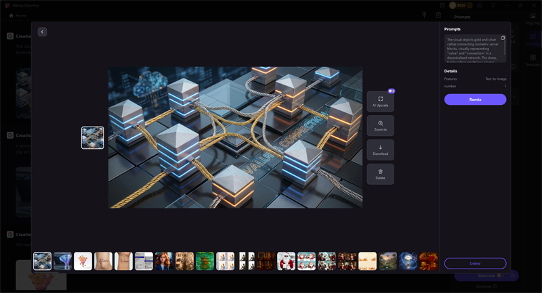Open the Disclaimer link
The image size is (542, 293).
(x=486, y=286)
